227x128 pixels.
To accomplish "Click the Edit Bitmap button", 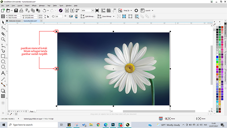I will (88, 16).
